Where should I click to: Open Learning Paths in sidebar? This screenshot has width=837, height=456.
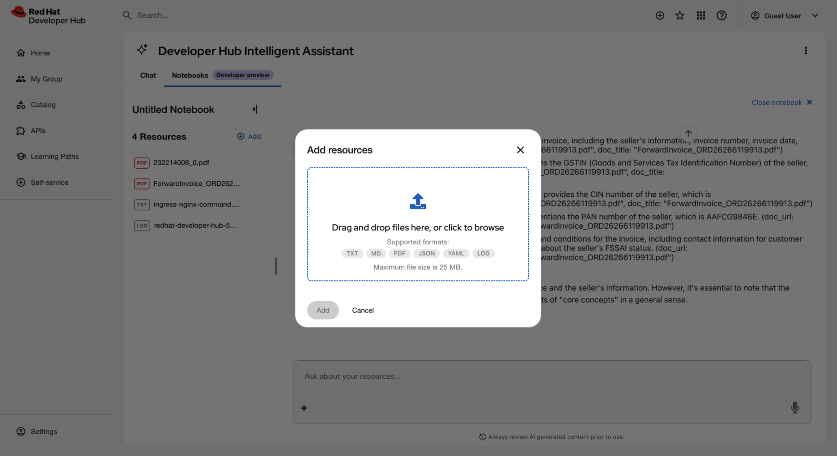pos(47,156)
